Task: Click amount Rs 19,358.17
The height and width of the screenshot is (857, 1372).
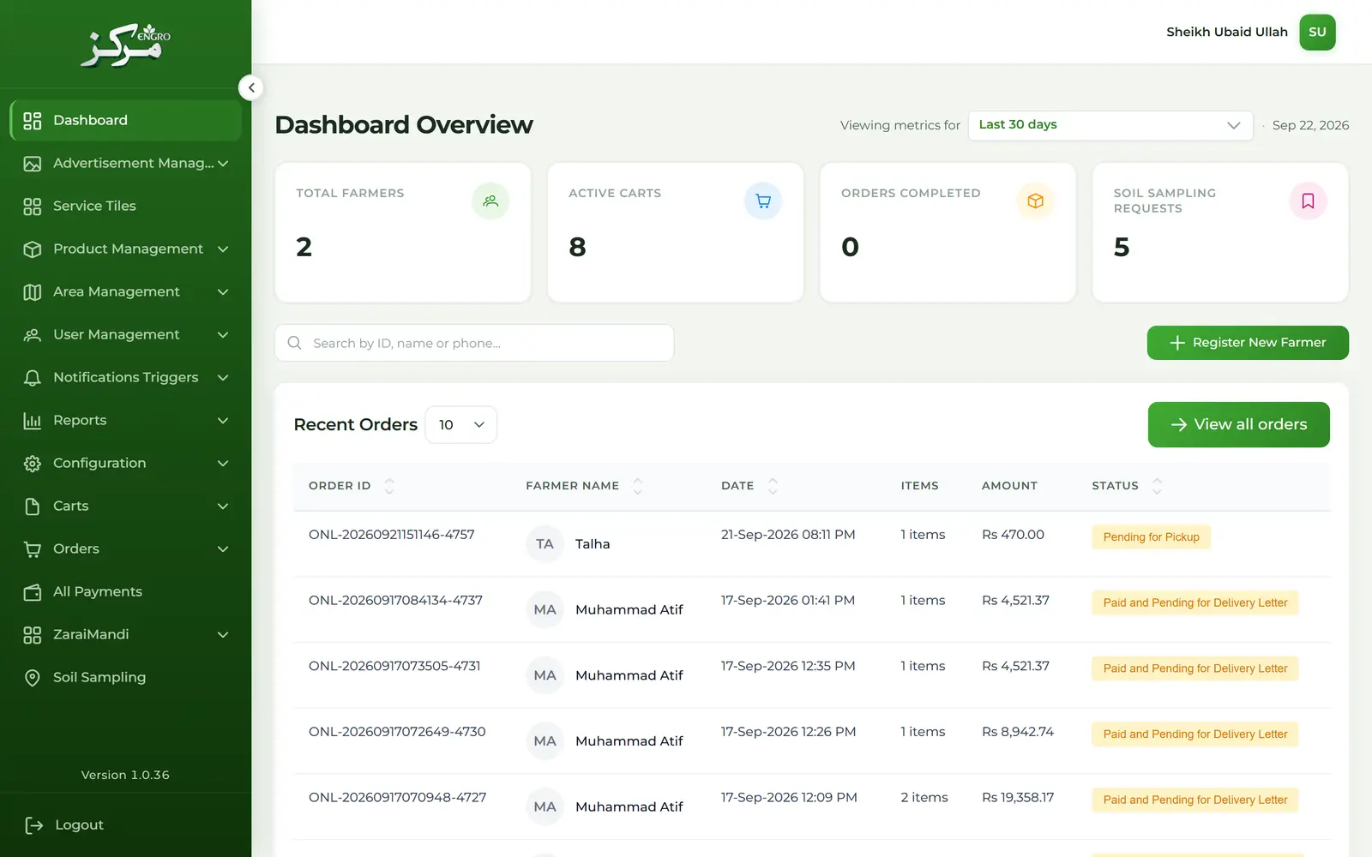Action: point(1018,798)
